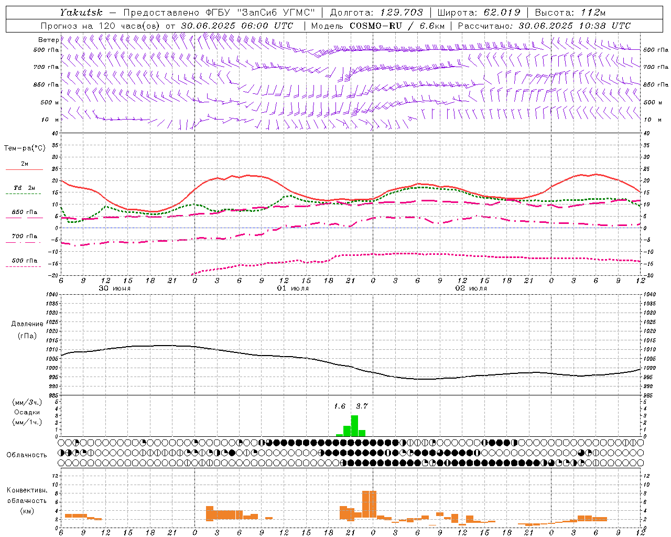Click the 'Модель COSMO-RU / 6.6км' label

378,26
